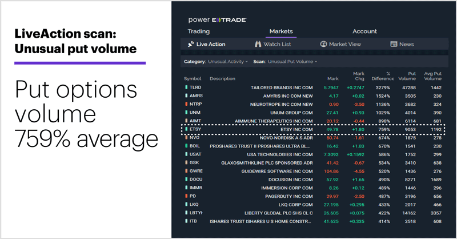Click the power E*TRADE logo
The height and width of the screenshot is (239, 457).
coord(217,20)
